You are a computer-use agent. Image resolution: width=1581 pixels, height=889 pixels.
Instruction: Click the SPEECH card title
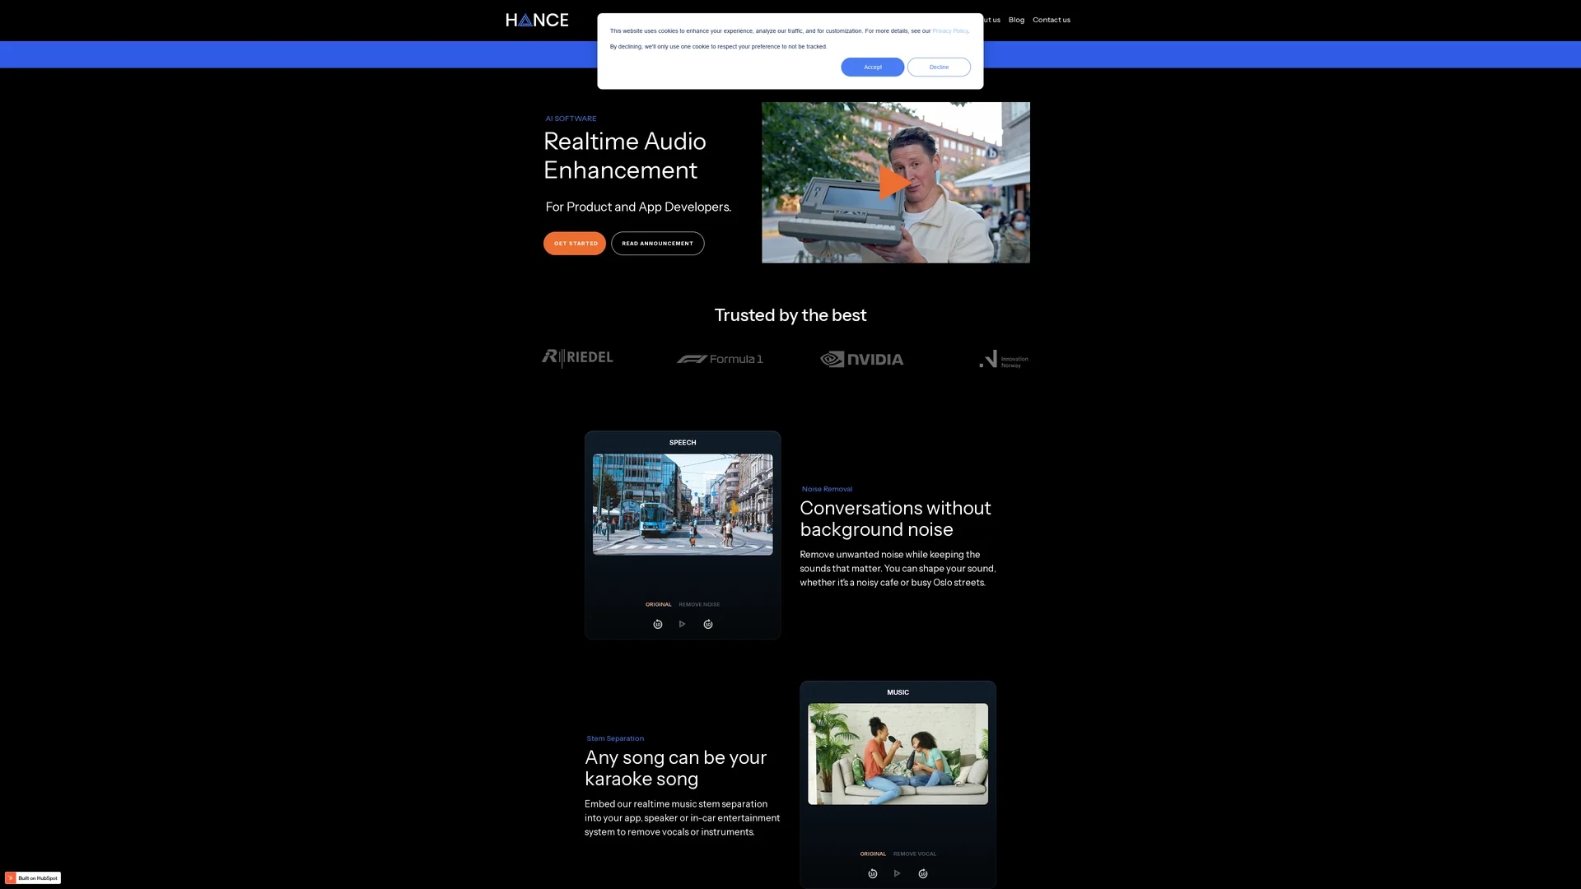[683, 443]
